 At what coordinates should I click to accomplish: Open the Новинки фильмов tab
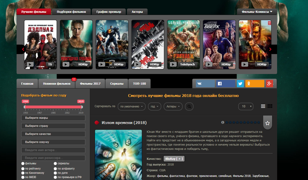[57, 83]
